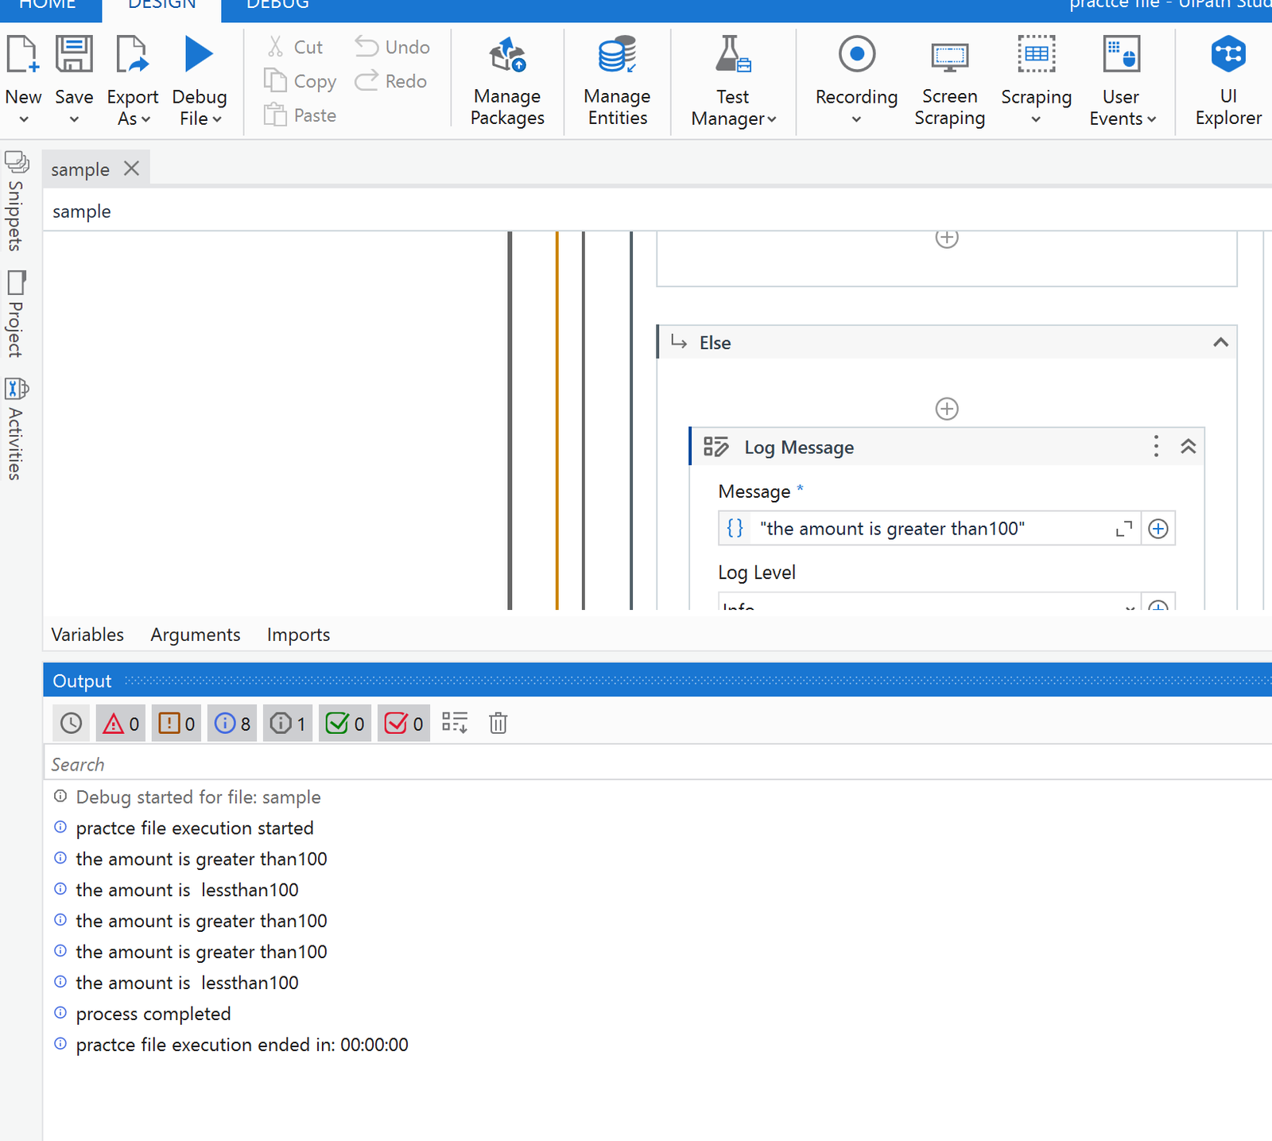Switch to the Debug ribbon tab
This screenshot has height=1141, width=1272.
277,6
